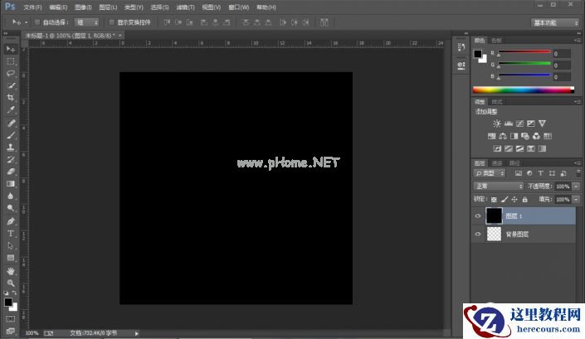
Task: Open the 正常 blend mode dropdown
Action: (x=499, y=186)
